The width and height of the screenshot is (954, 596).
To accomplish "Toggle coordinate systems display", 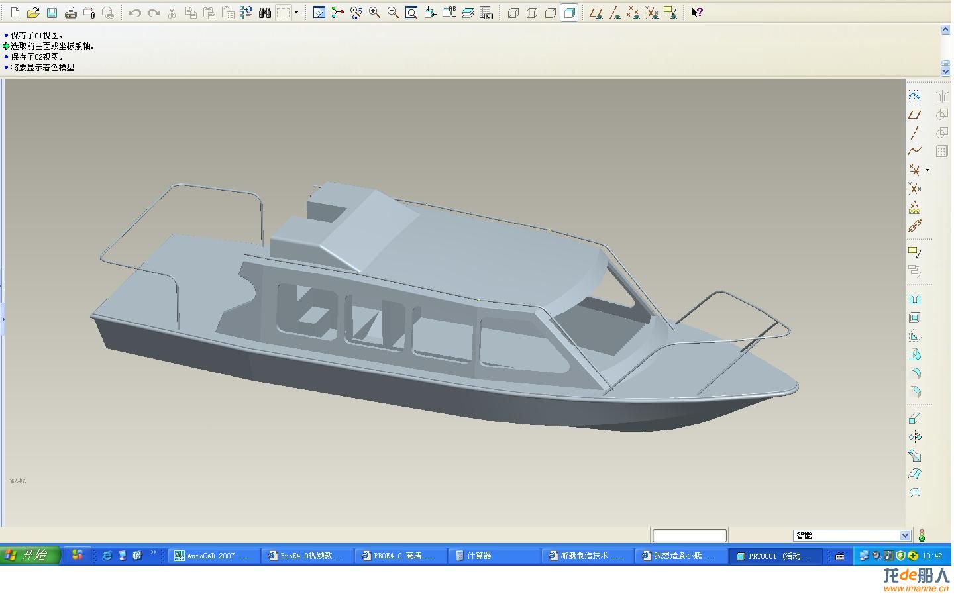I will pyautogui.click(x=652, y=12).
